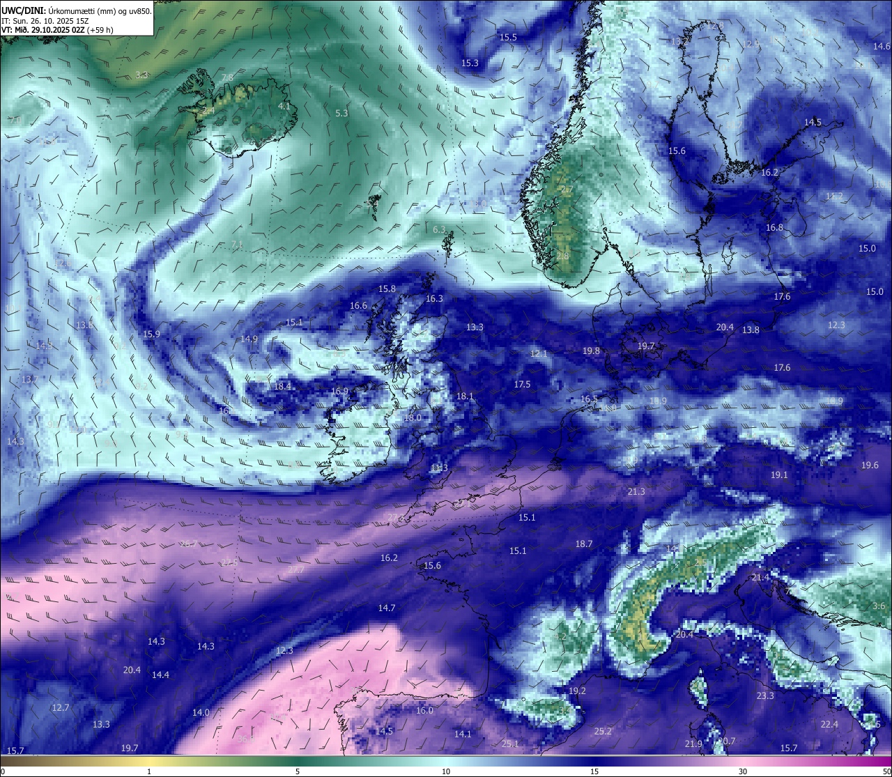The image size is (892, 777).
Task: Click the 18.1 value label
Action: [465, 396]
